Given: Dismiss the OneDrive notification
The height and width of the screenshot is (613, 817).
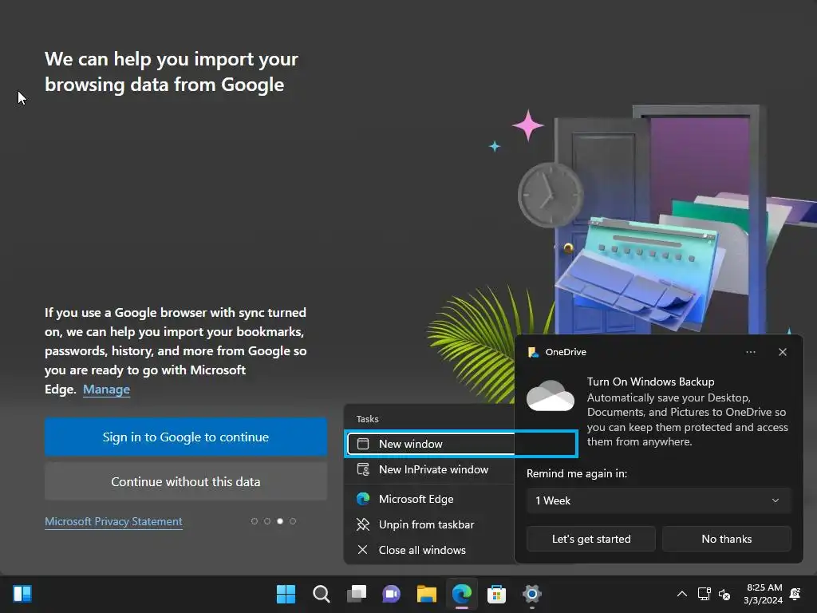Looking at the screenshot, I should coord(782,352).
